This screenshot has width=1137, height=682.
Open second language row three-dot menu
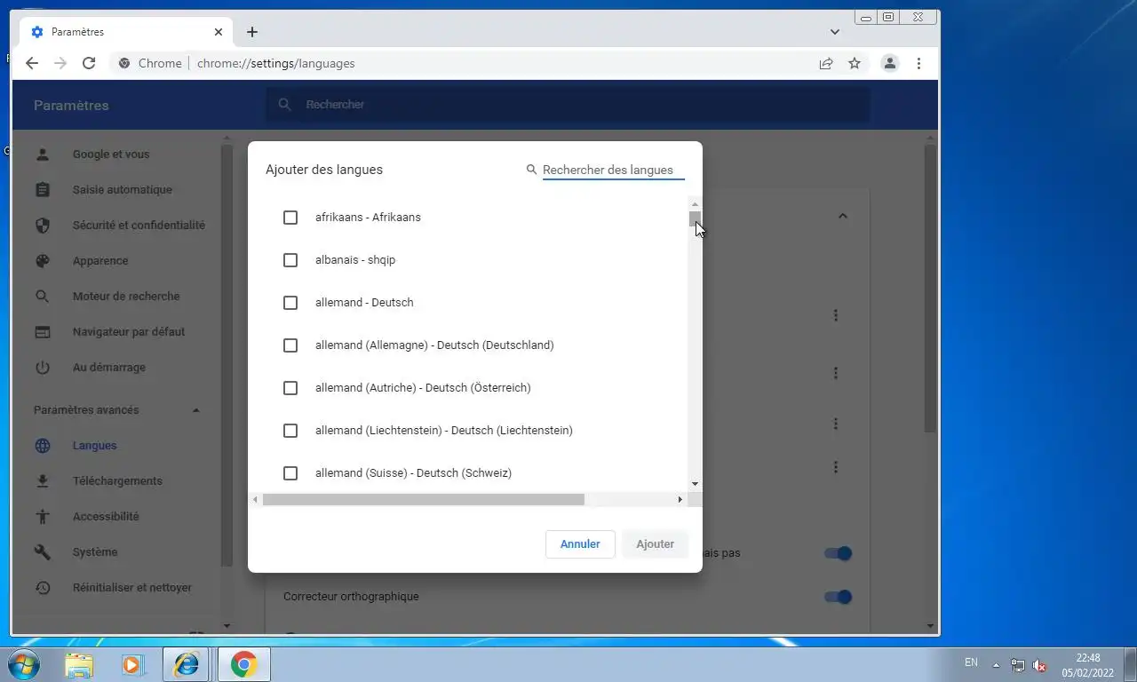(x=836, y=374)
